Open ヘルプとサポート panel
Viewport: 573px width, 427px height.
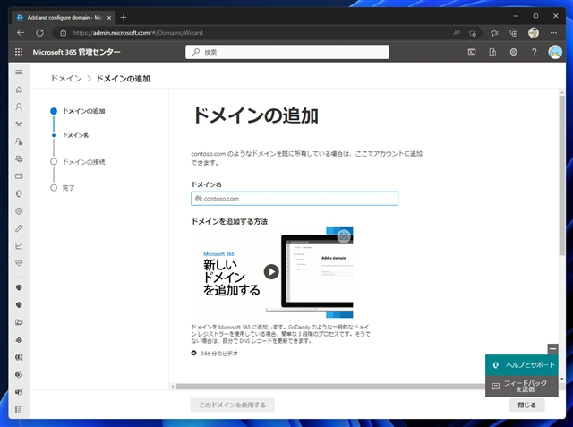tap(522, 365)
